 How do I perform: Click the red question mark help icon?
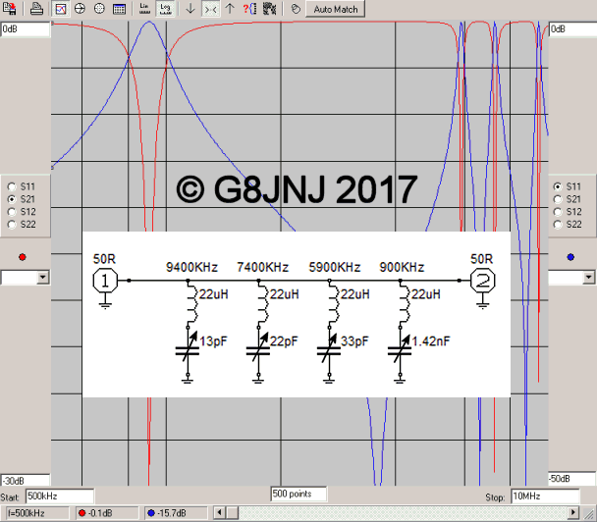(x=248, y=9)
